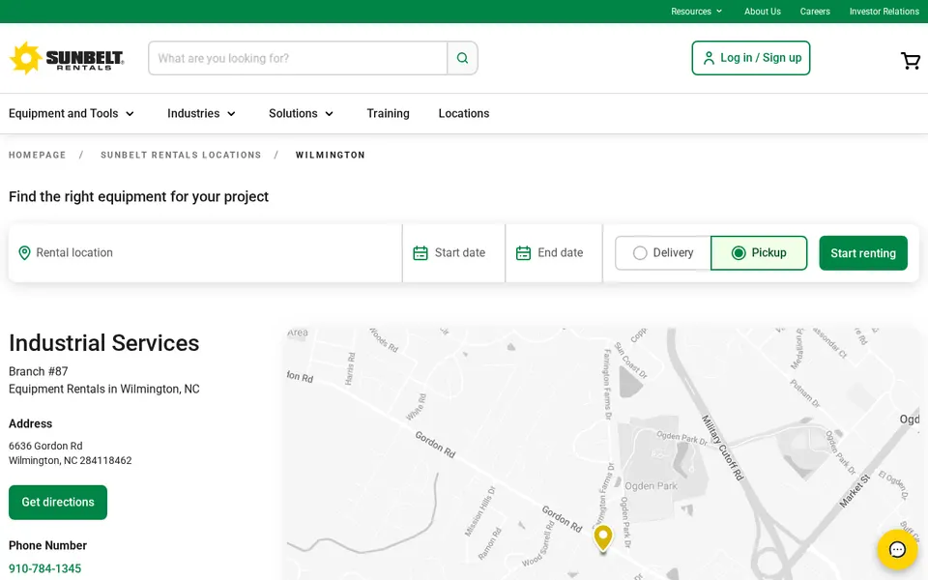Click the End date calendar icon
Screen dimensions: 928x580
point(523,252)
